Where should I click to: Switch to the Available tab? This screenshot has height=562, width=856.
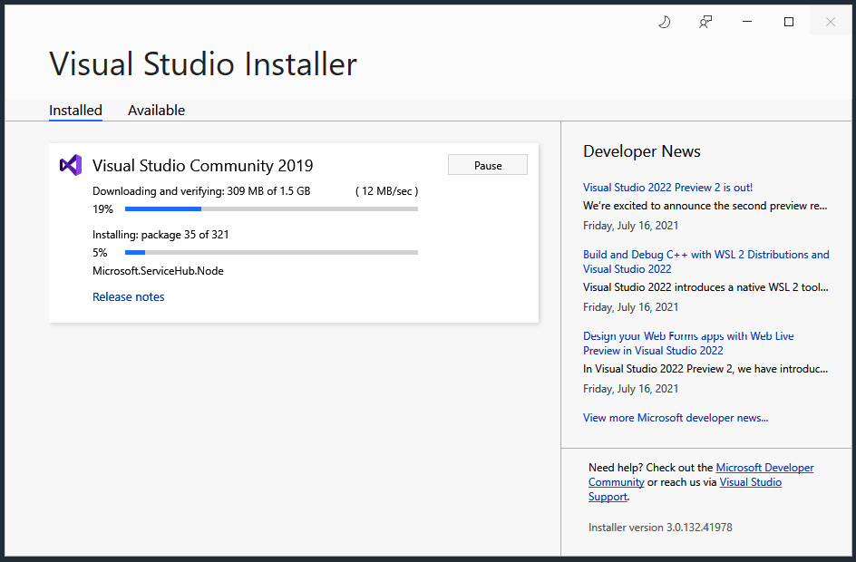pos(156,111)
